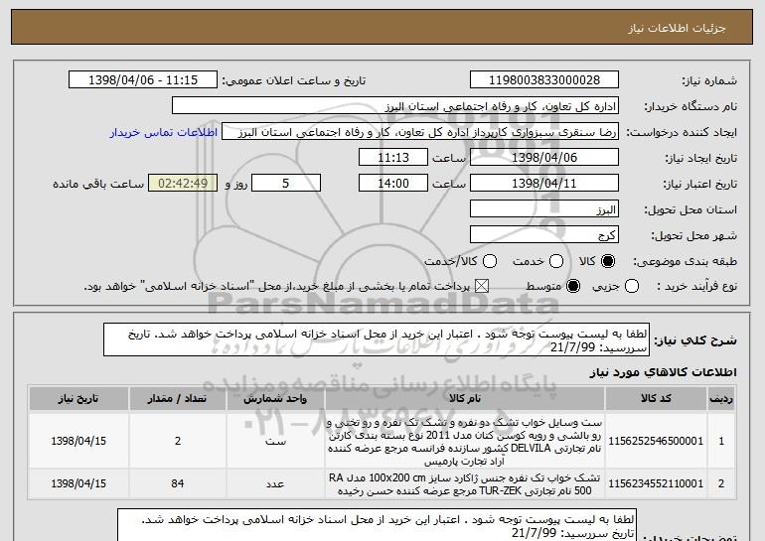Click the ایجاد کننده درخواست field

(x=420, y=132)
